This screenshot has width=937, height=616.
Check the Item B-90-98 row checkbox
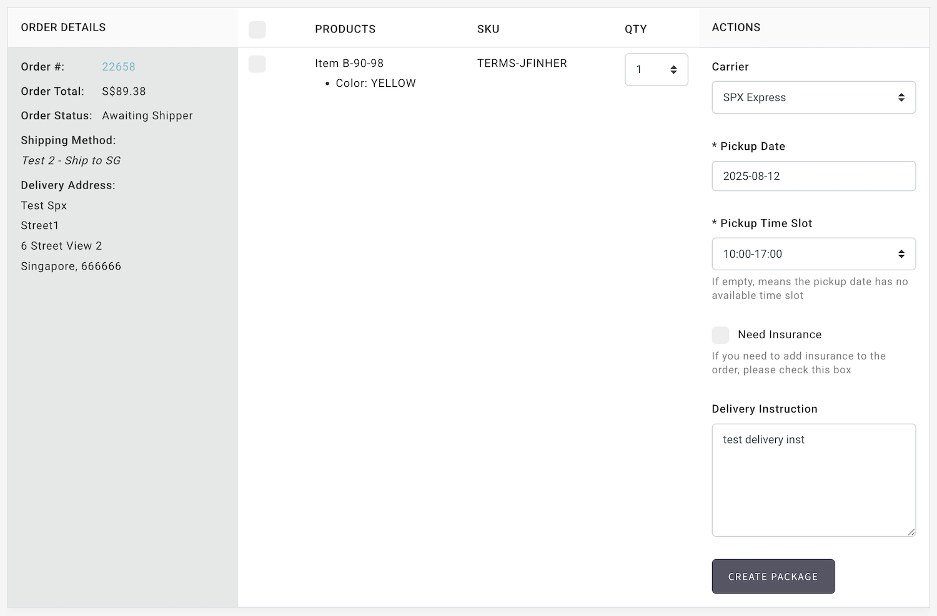click(x=257, y=64)
